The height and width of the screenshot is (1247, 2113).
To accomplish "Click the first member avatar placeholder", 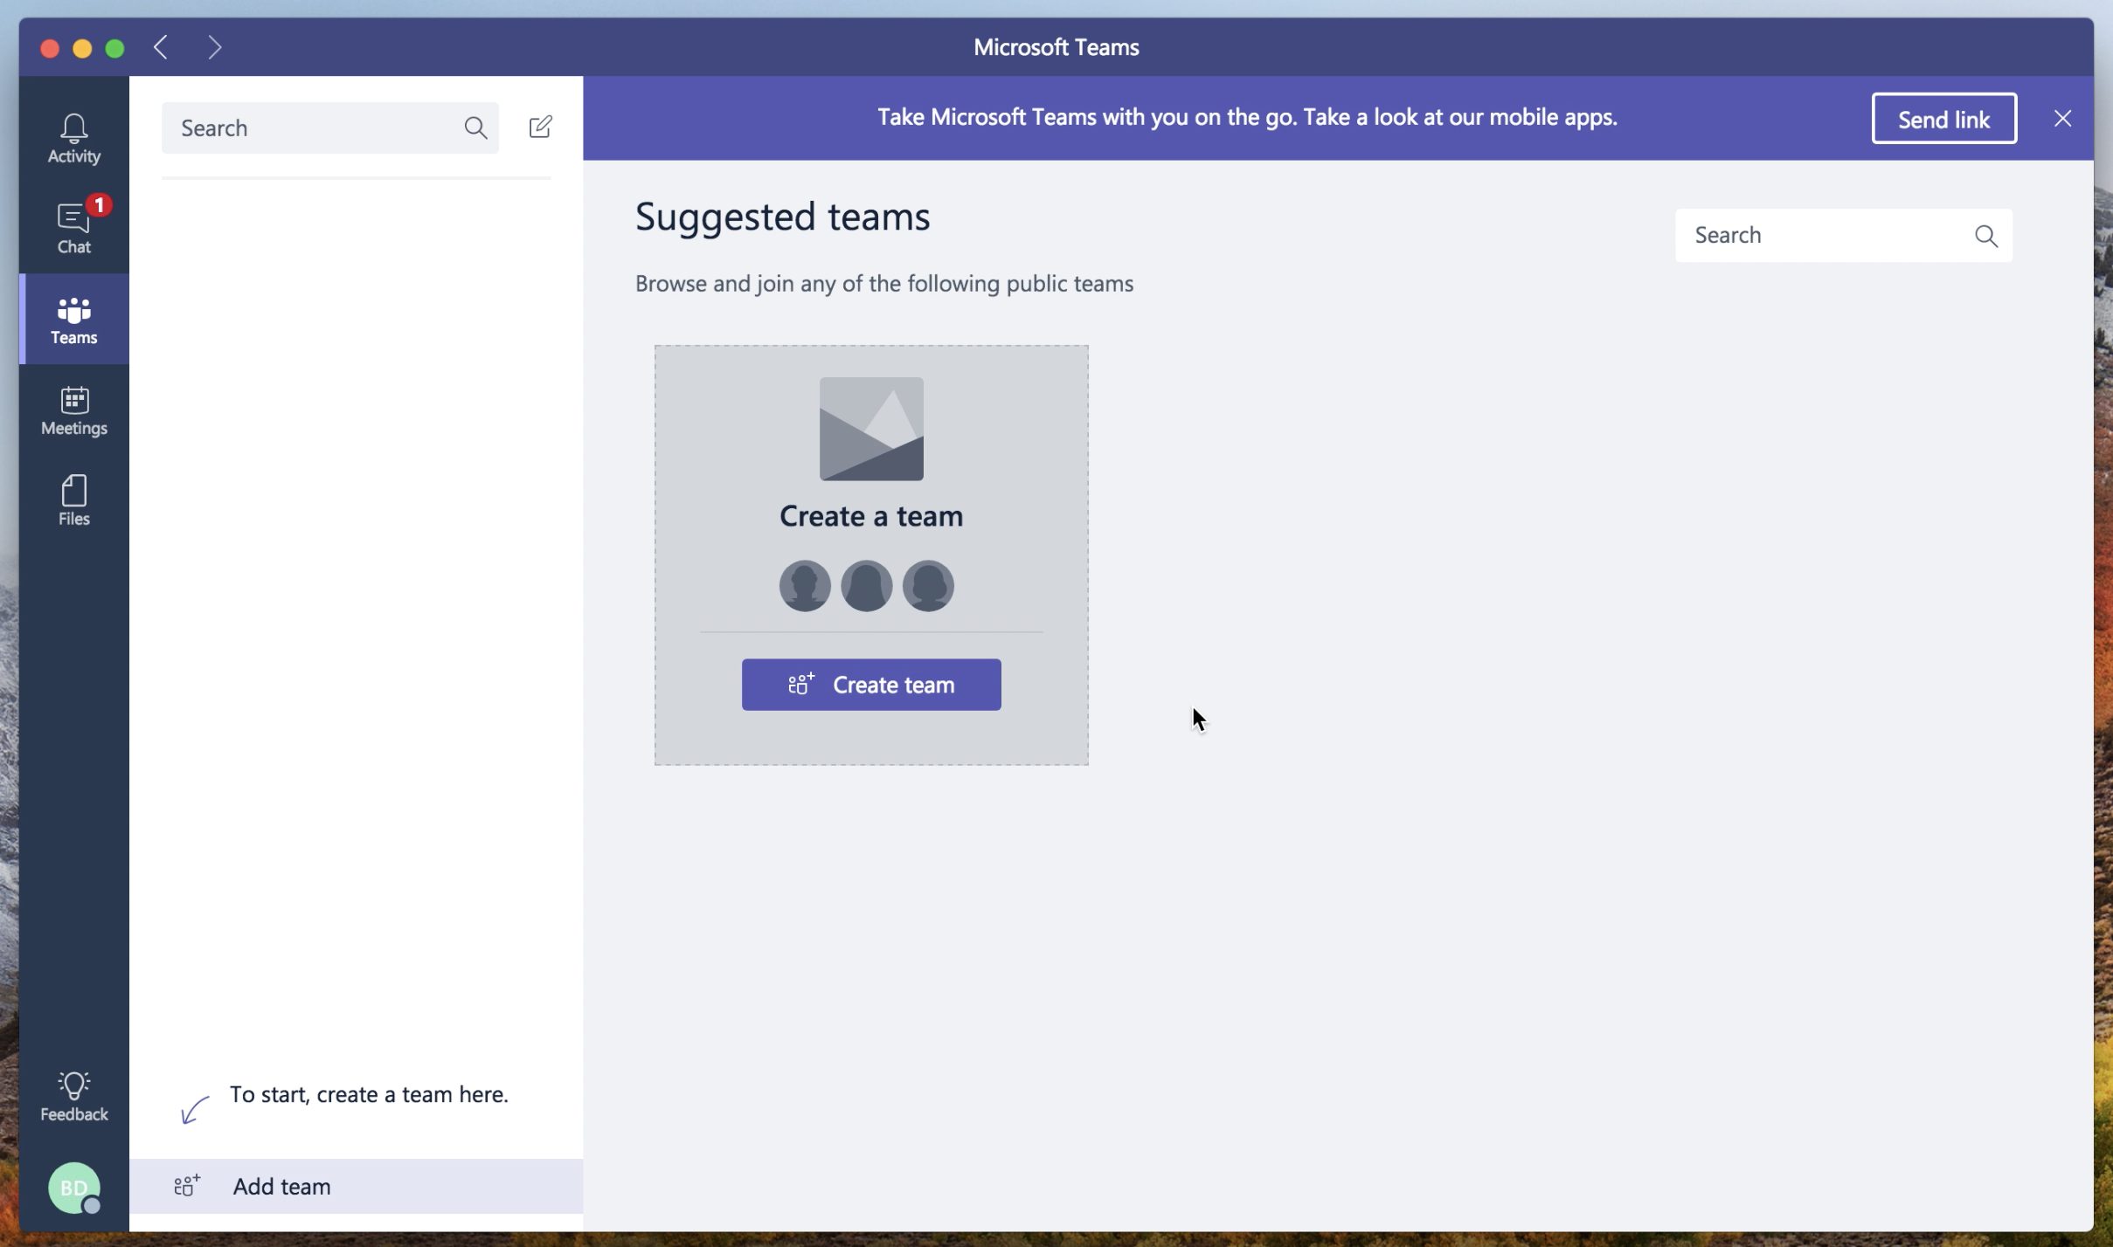I will click(x=804, y=586).
